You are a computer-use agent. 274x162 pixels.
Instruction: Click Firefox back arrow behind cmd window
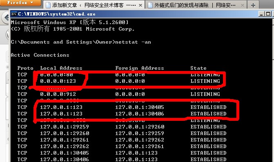(x=6, y=18)
